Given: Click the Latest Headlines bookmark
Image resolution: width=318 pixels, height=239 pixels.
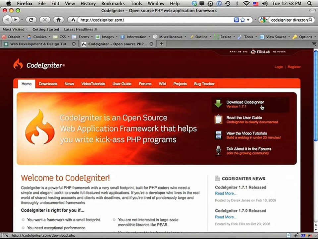Looking at the screenshot, I should coord(80,29).
